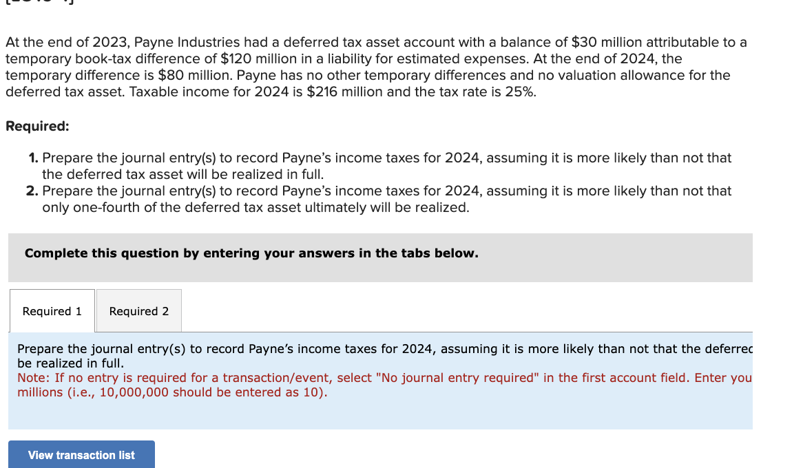Click the active Required 1 tab label
Viewport: 803px width, 468px height.
coord(52,311)
